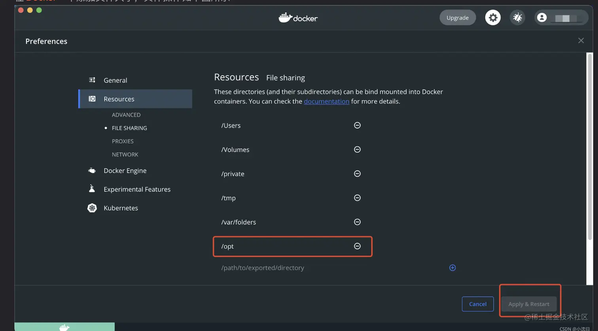Open Docker Engine settings
This screenshot has width=598, height=331.
pos(125,170)
